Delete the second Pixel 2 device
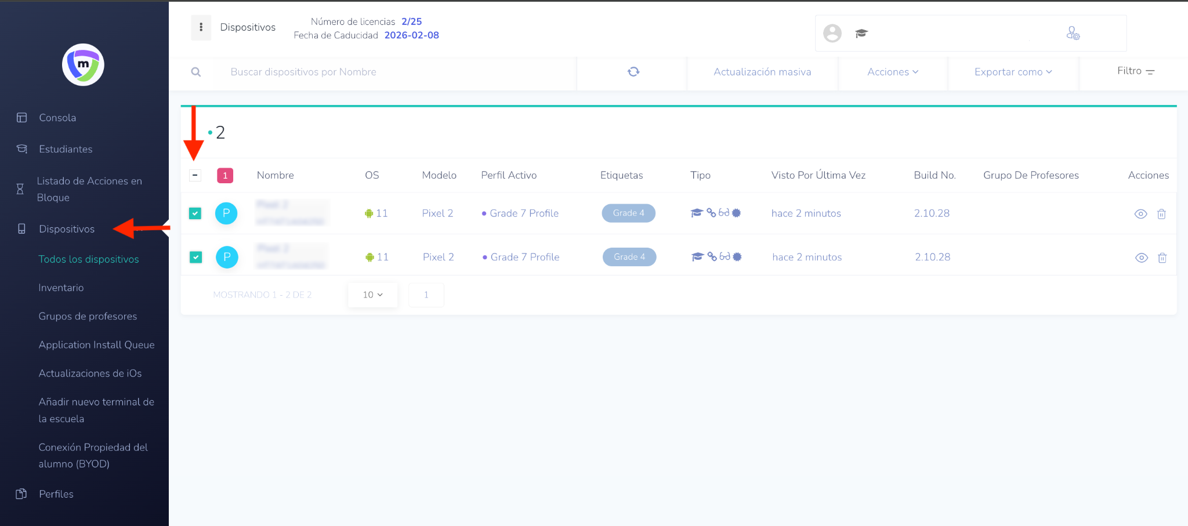 tap(1162, 258)
